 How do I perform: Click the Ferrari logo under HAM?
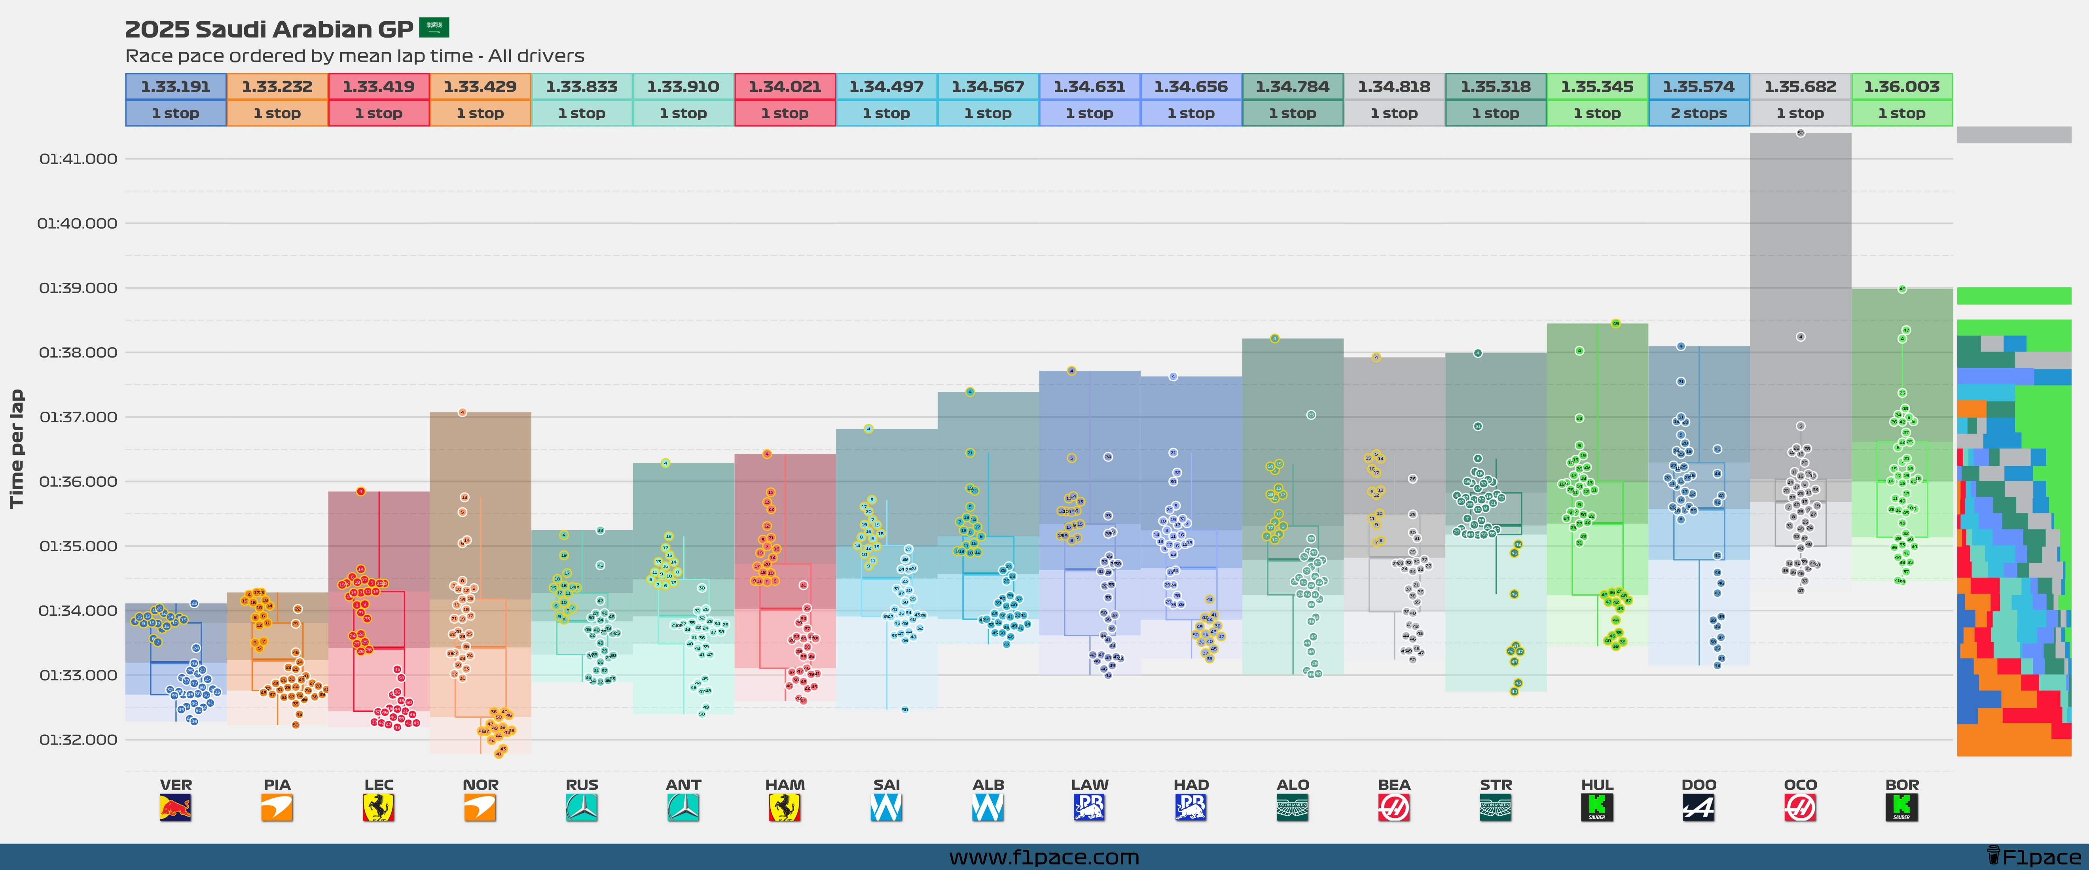(785, 808)
